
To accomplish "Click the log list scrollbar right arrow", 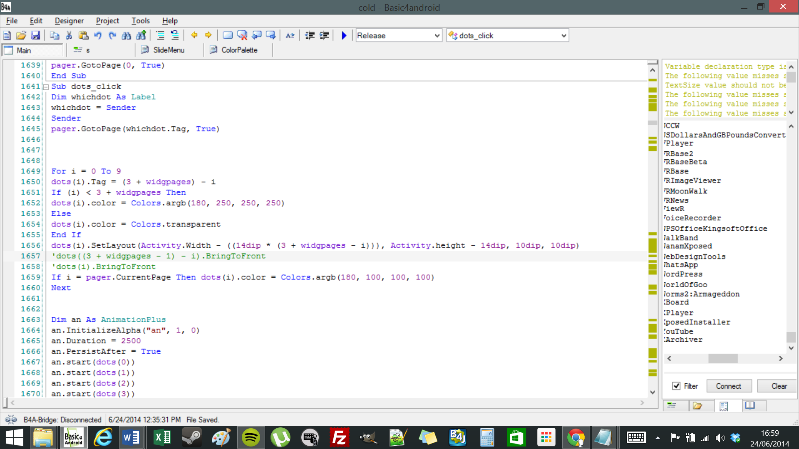I will pyautogui.click(x=781, y=358).
